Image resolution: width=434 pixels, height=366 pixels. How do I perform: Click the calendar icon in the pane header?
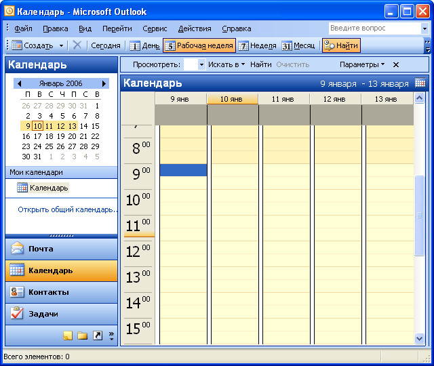420,83
